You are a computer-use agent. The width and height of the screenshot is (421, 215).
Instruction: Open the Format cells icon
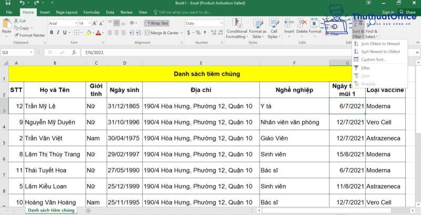click(315, 23)
